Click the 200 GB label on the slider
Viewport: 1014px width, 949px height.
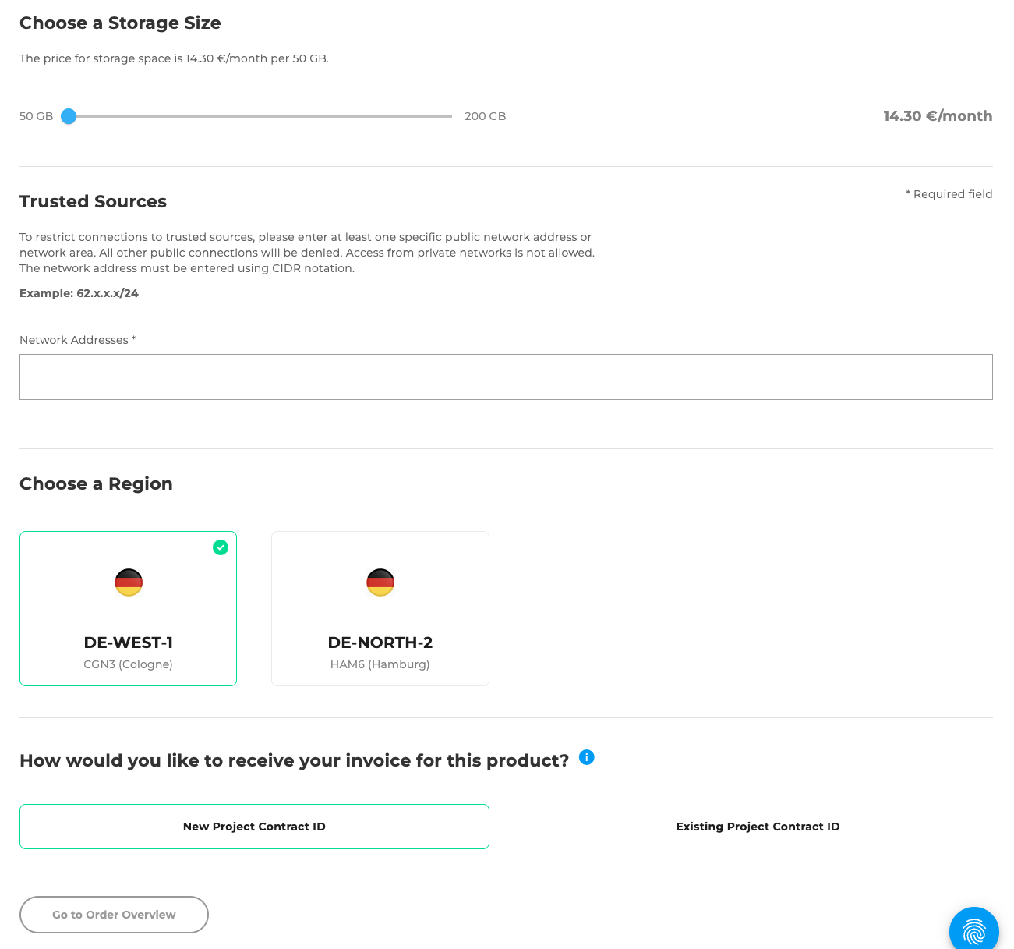point(485,115)
